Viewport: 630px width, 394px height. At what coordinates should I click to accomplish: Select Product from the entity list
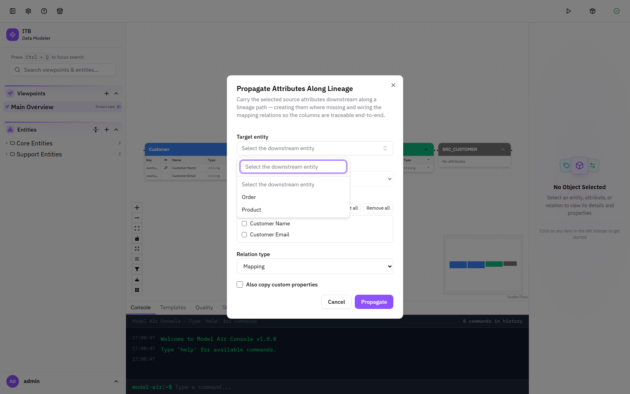293,210
